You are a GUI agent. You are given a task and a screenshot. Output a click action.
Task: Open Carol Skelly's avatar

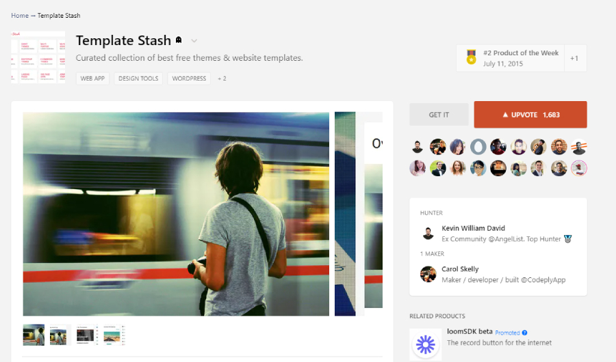point(428,274)
